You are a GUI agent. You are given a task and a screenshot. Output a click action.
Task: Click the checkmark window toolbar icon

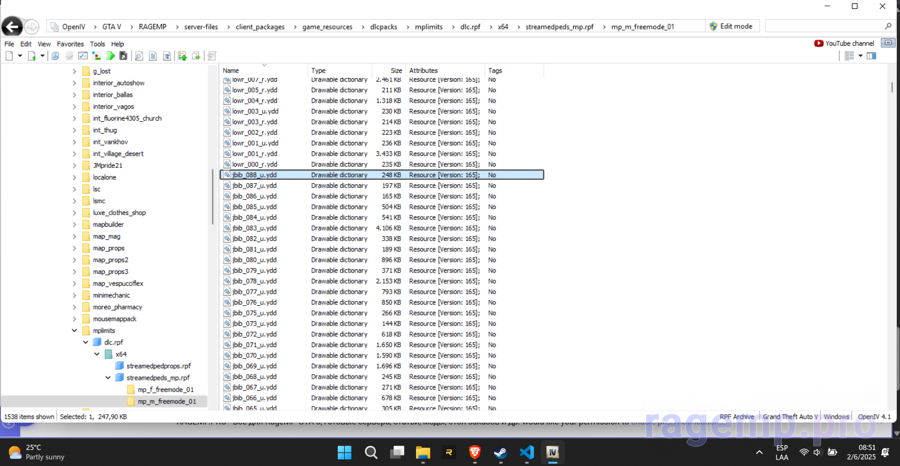point(83,56)
